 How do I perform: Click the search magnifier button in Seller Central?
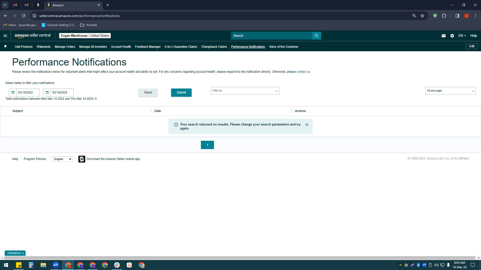[316, 36]
